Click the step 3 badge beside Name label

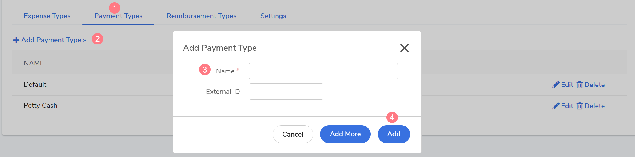pos(205,70)
